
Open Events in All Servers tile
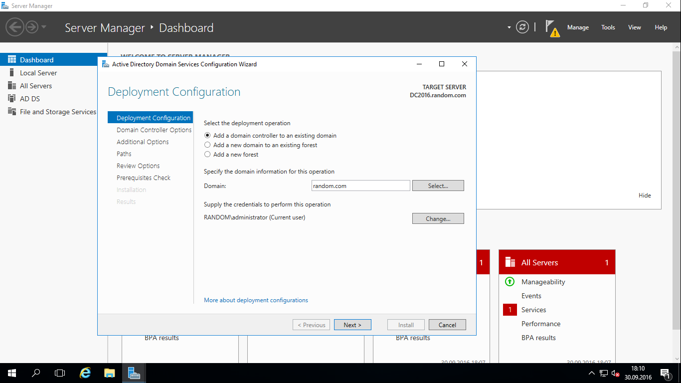tap(531, 296)
